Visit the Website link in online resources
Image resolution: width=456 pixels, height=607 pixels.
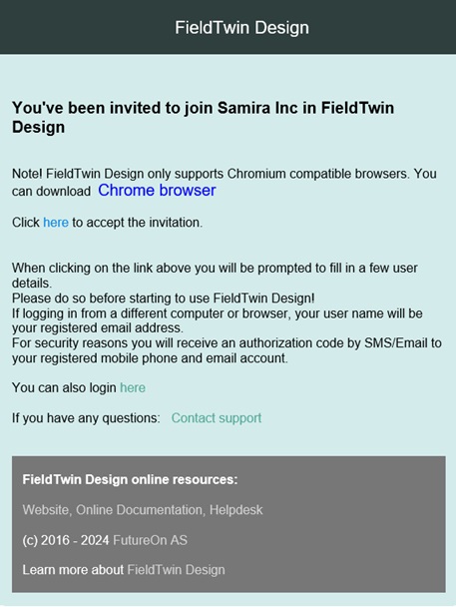45,510
